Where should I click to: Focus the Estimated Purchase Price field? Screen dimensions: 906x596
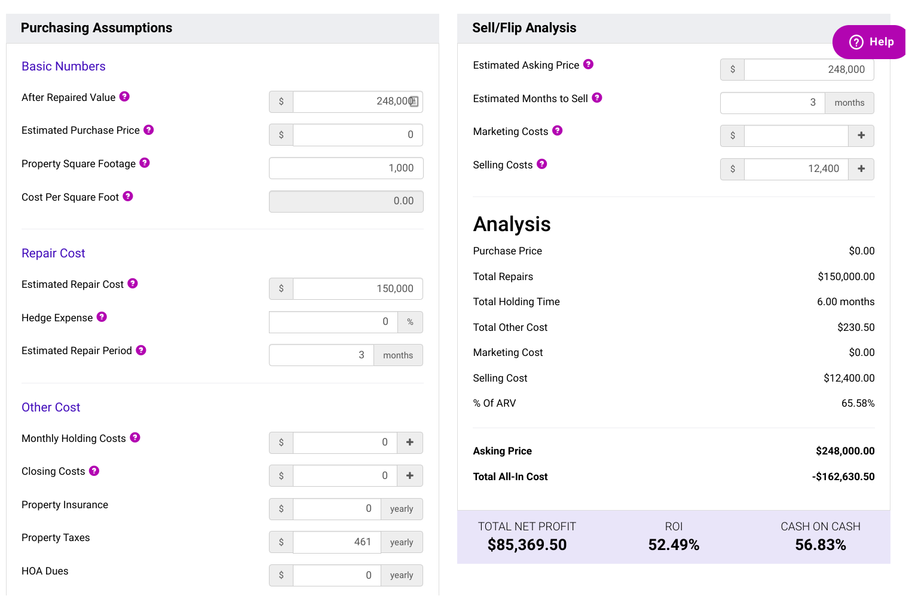pos(358,135)
